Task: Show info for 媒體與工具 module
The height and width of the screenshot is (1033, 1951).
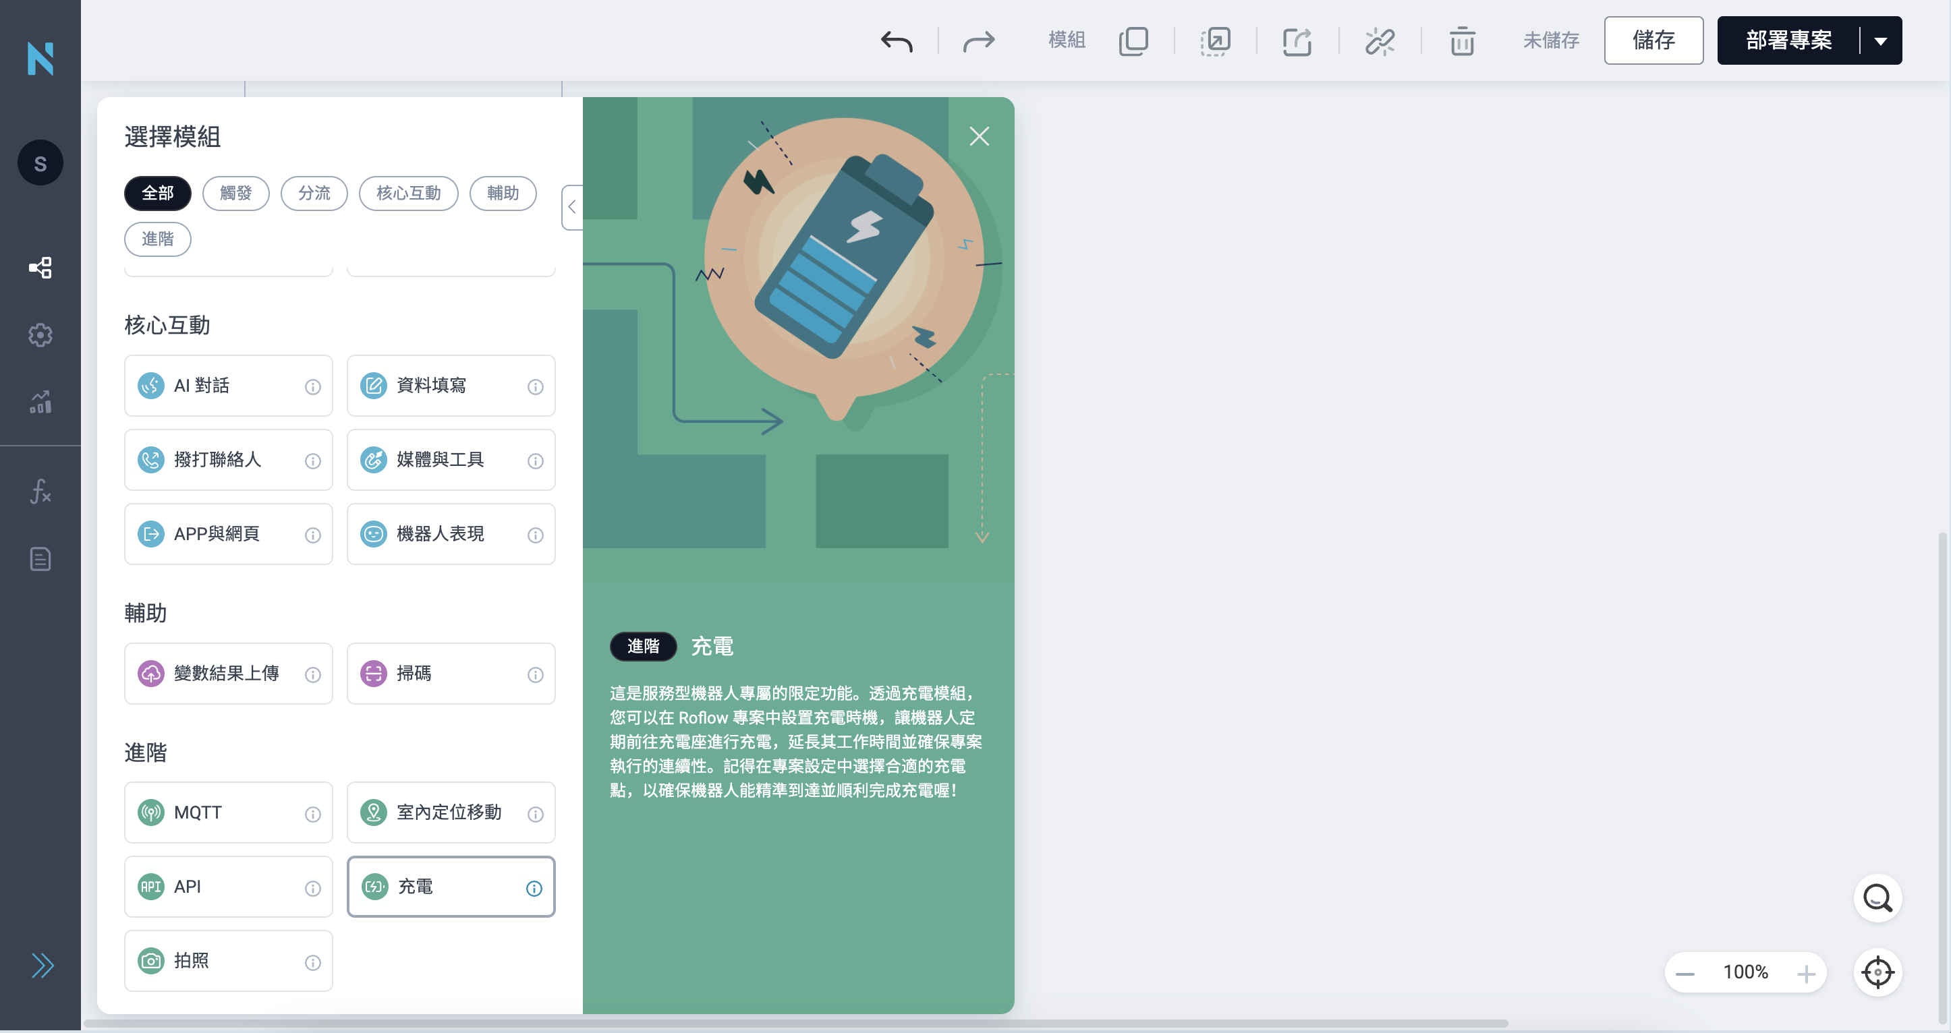Action: tap(536, 461)
